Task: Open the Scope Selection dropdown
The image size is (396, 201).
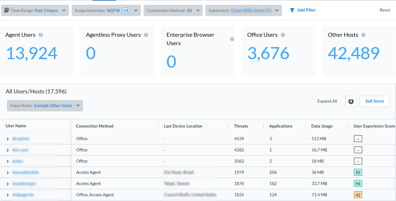Action: pos(106,10)
